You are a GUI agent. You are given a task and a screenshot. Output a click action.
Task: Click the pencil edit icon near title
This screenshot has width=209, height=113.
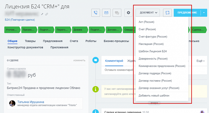pyautogui.click(x=42, y=14)
